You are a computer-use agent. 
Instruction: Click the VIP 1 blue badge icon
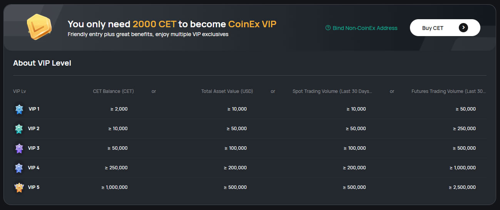tap(19, 109)
